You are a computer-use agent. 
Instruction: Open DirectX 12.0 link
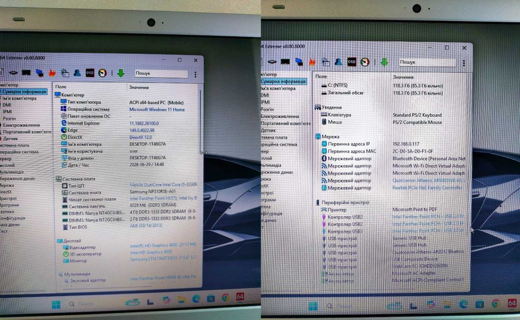[x=140, y=137]
